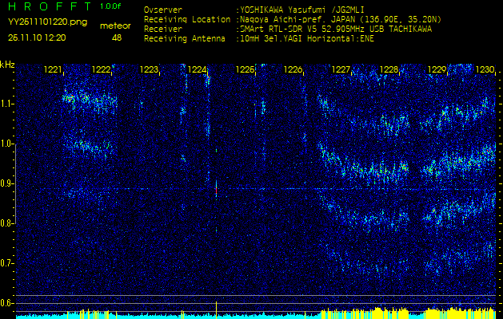The image size is (503, 319).
Task: Click the yellow spike in bottom level strip
Action: point(216,308)
